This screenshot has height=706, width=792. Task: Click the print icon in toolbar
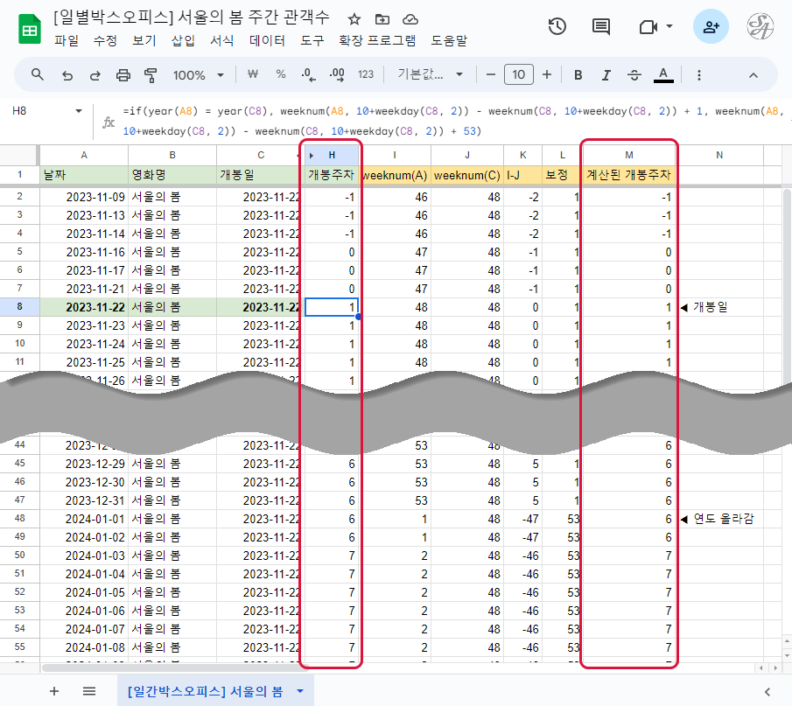tap(123, 75)
